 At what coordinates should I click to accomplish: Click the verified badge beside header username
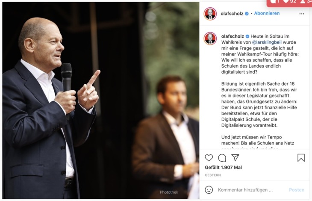point(247,14)
